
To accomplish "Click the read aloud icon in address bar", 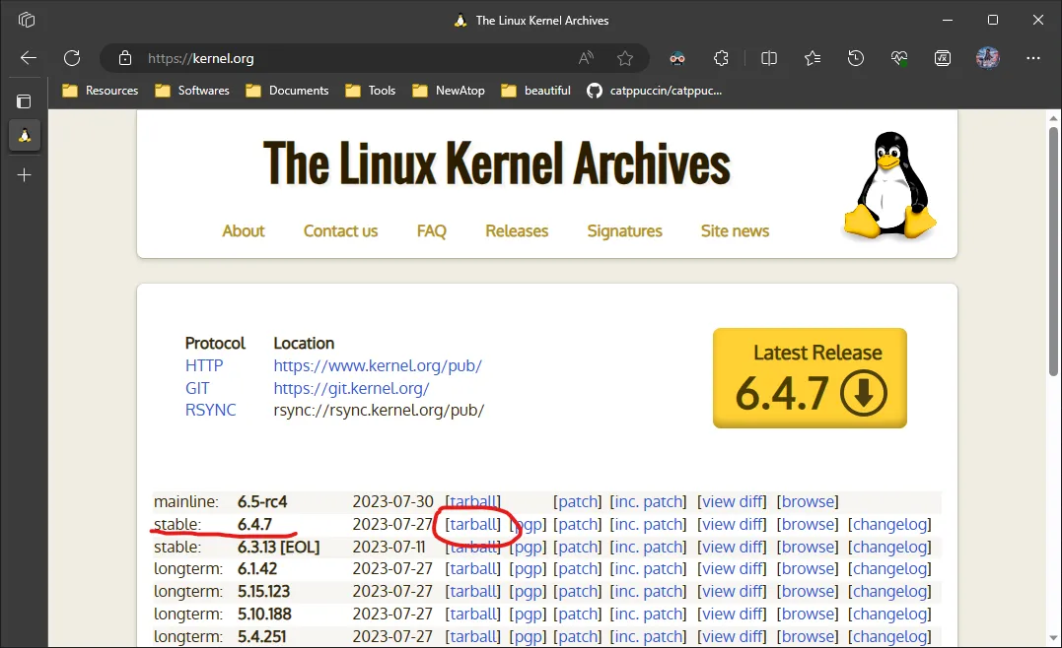I will (586, 58).
